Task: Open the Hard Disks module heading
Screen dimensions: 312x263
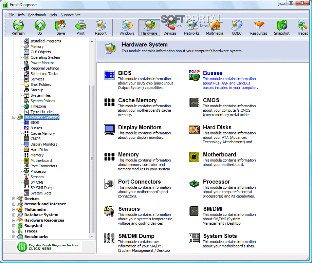Action: click(x=217, y=127)
